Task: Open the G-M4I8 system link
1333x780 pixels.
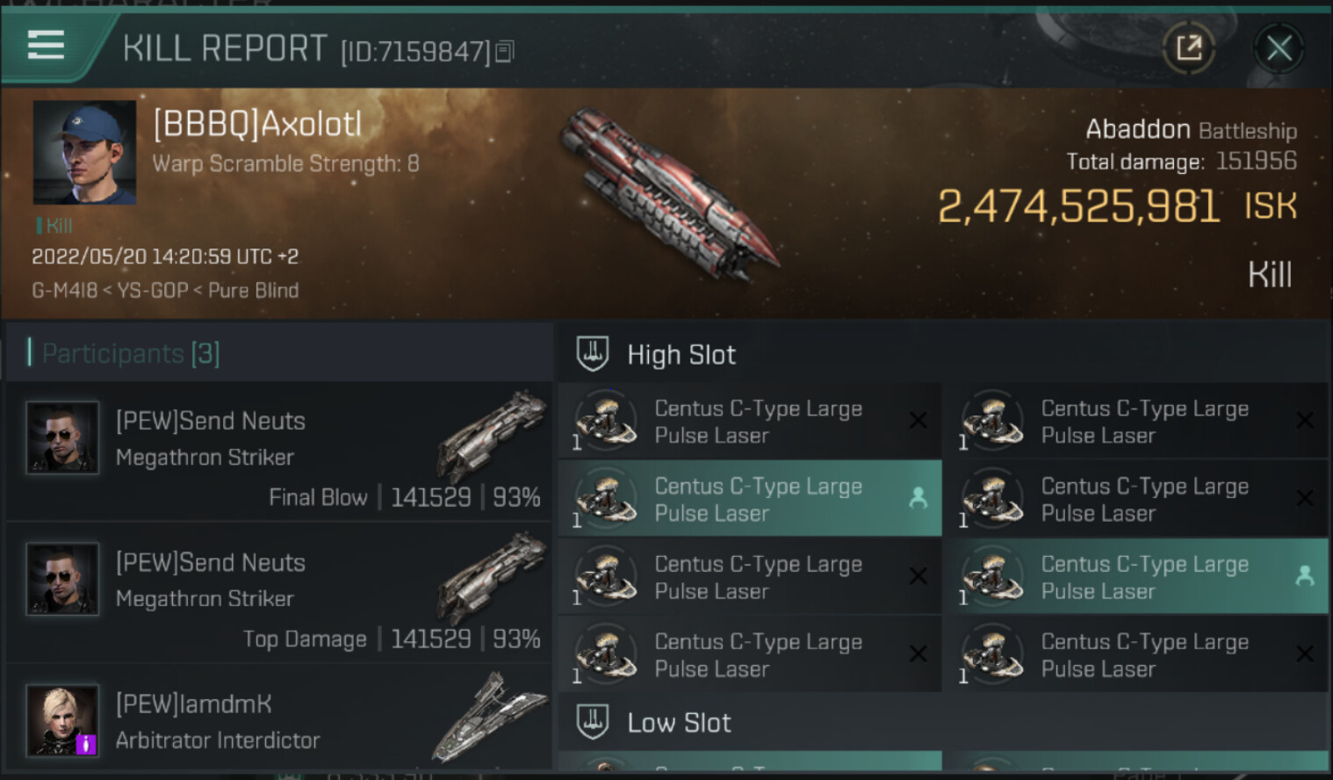Action: pos(64,290)
